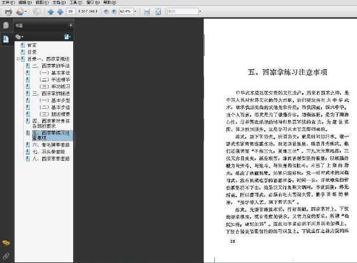Open the 文档 menu
Viewport: 357px width, 263px height.
click(x=59, y=2)
